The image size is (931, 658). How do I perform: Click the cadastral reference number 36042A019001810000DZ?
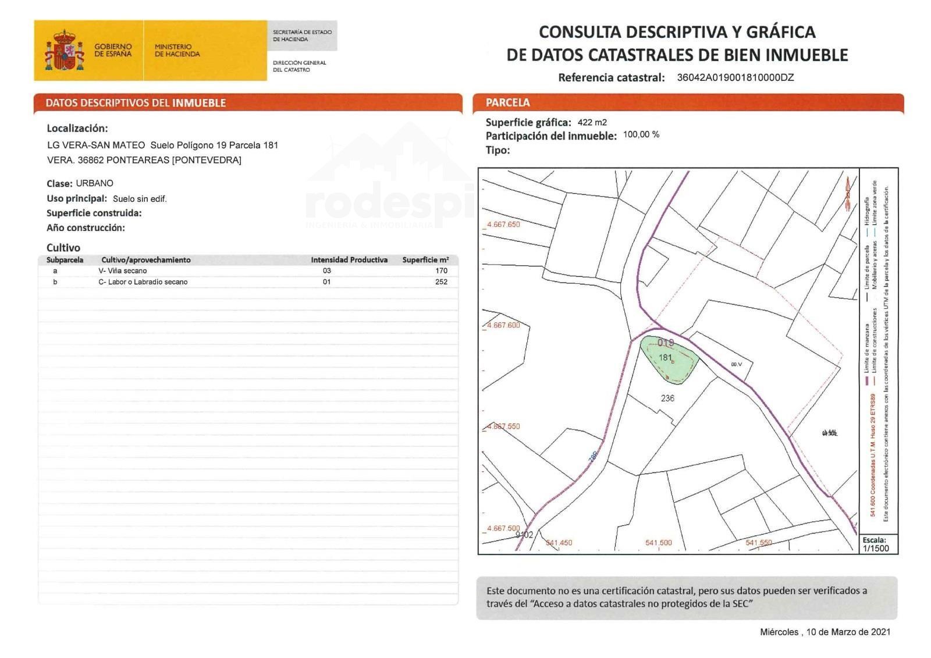tap(735, 77)
